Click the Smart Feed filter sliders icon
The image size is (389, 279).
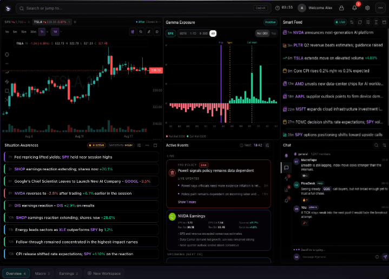pos(352,22)
